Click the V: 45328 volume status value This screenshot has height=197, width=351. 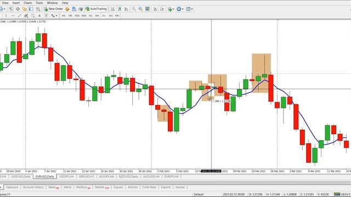tap(323, 194)
